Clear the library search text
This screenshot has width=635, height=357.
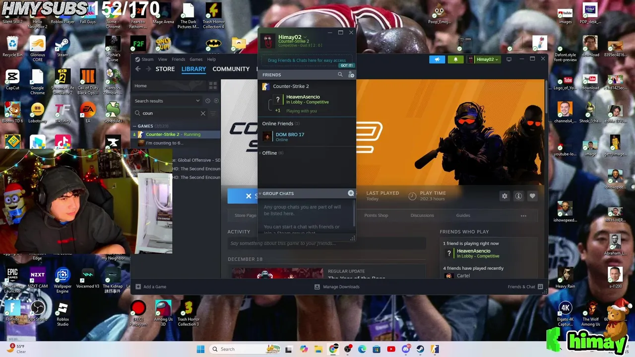click(203, 114)
